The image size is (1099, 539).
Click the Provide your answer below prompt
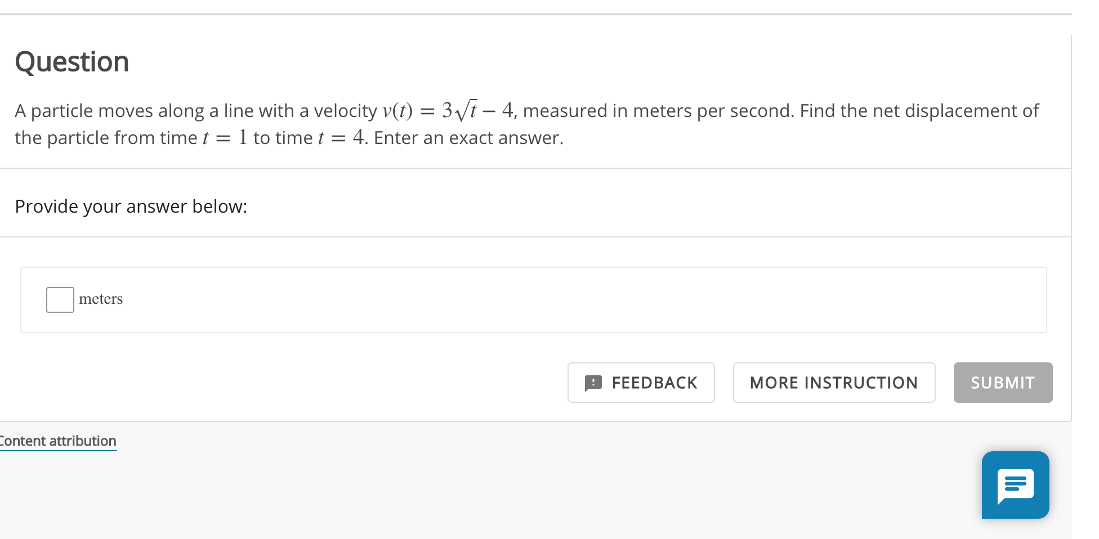(x=131, y=206)
